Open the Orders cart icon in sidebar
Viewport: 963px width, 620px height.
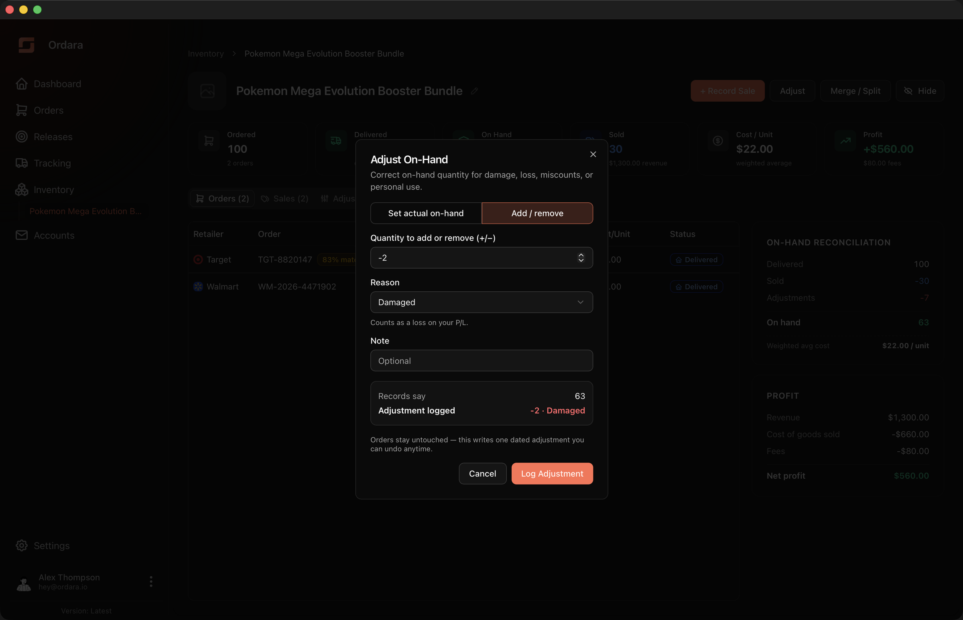(22, 110)
